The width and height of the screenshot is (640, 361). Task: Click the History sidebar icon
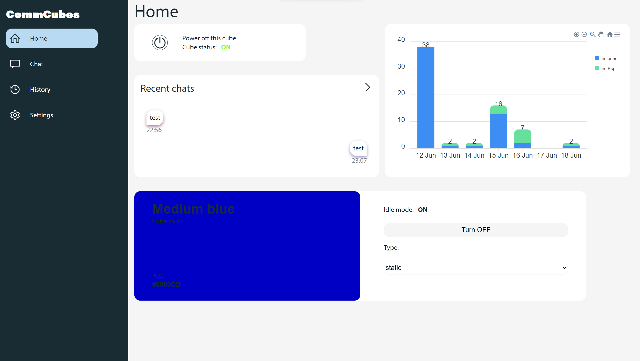point(15,89)
